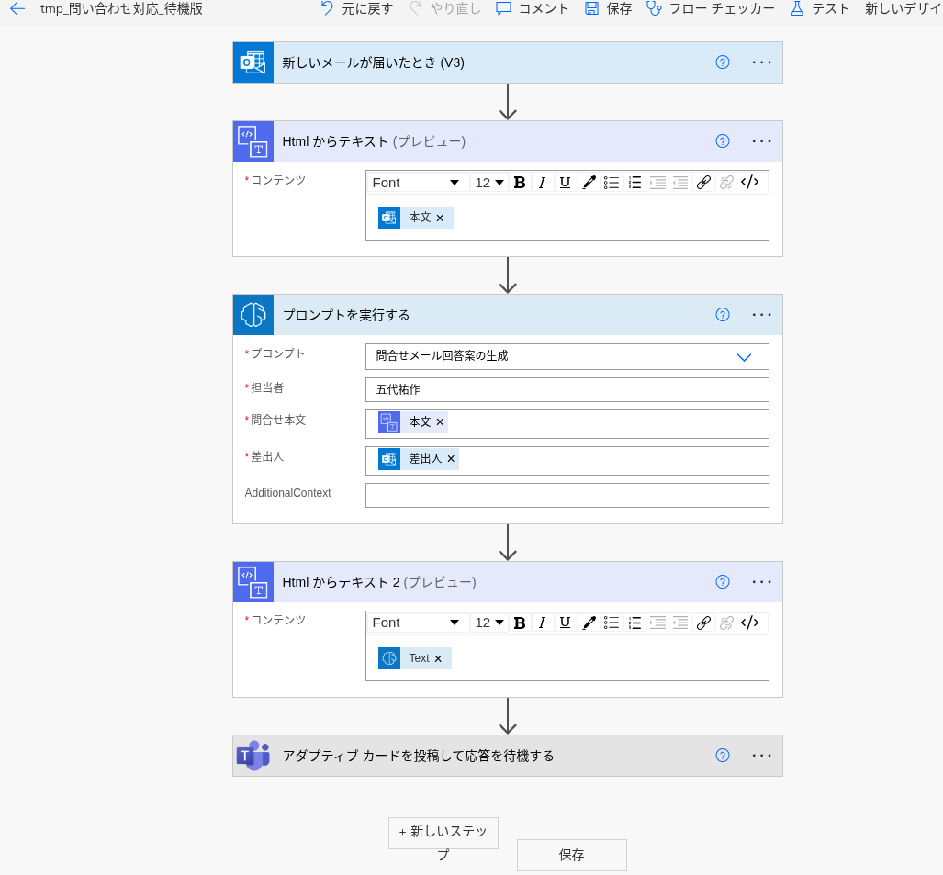Toggle bold in first Html からテキスト editor
Viewport: 943px width, 875px height.
coord(520,183)
